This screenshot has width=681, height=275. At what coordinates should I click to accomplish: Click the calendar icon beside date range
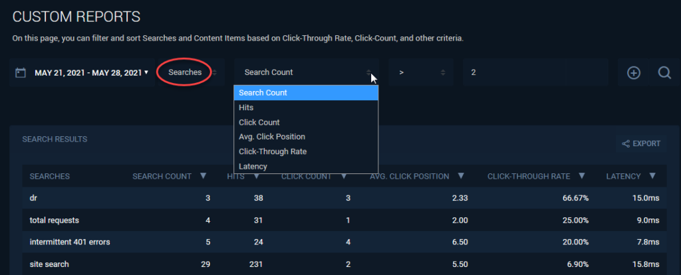pyautogui.click(x=21, y=72)
